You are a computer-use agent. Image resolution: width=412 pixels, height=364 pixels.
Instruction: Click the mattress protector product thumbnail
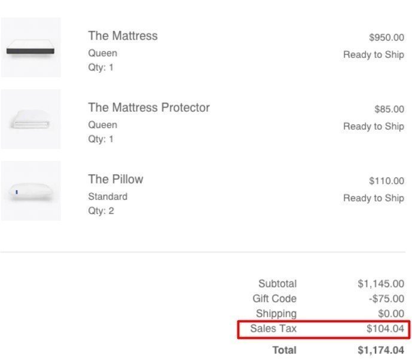tap(30, 120)
